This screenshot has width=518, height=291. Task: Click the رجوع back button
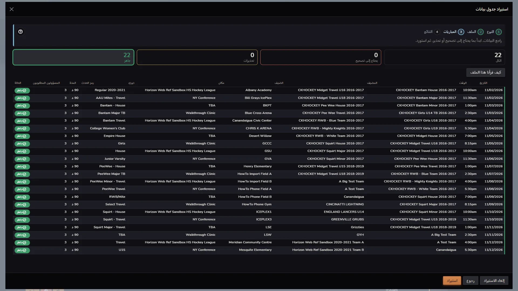[x=471, y=280]
